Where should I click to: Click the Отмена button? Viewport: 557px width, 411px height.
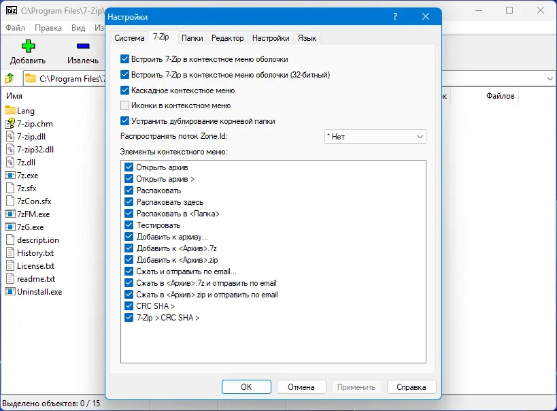[301, 387]
